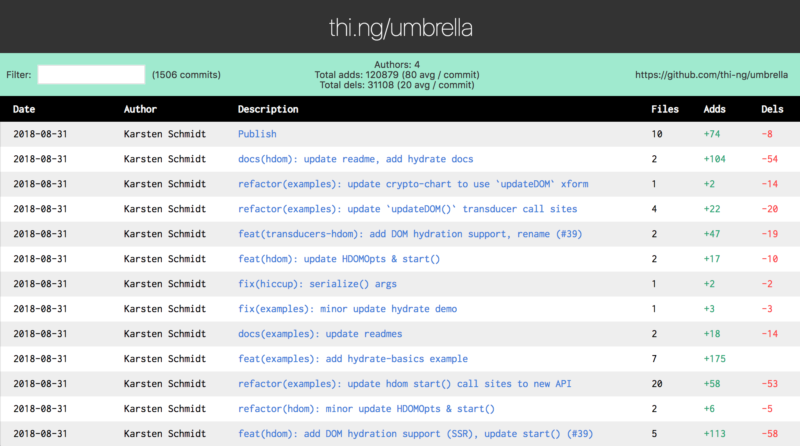Click the Filter text input field
The image size is (800, 446).
click(x=91, y=75)
